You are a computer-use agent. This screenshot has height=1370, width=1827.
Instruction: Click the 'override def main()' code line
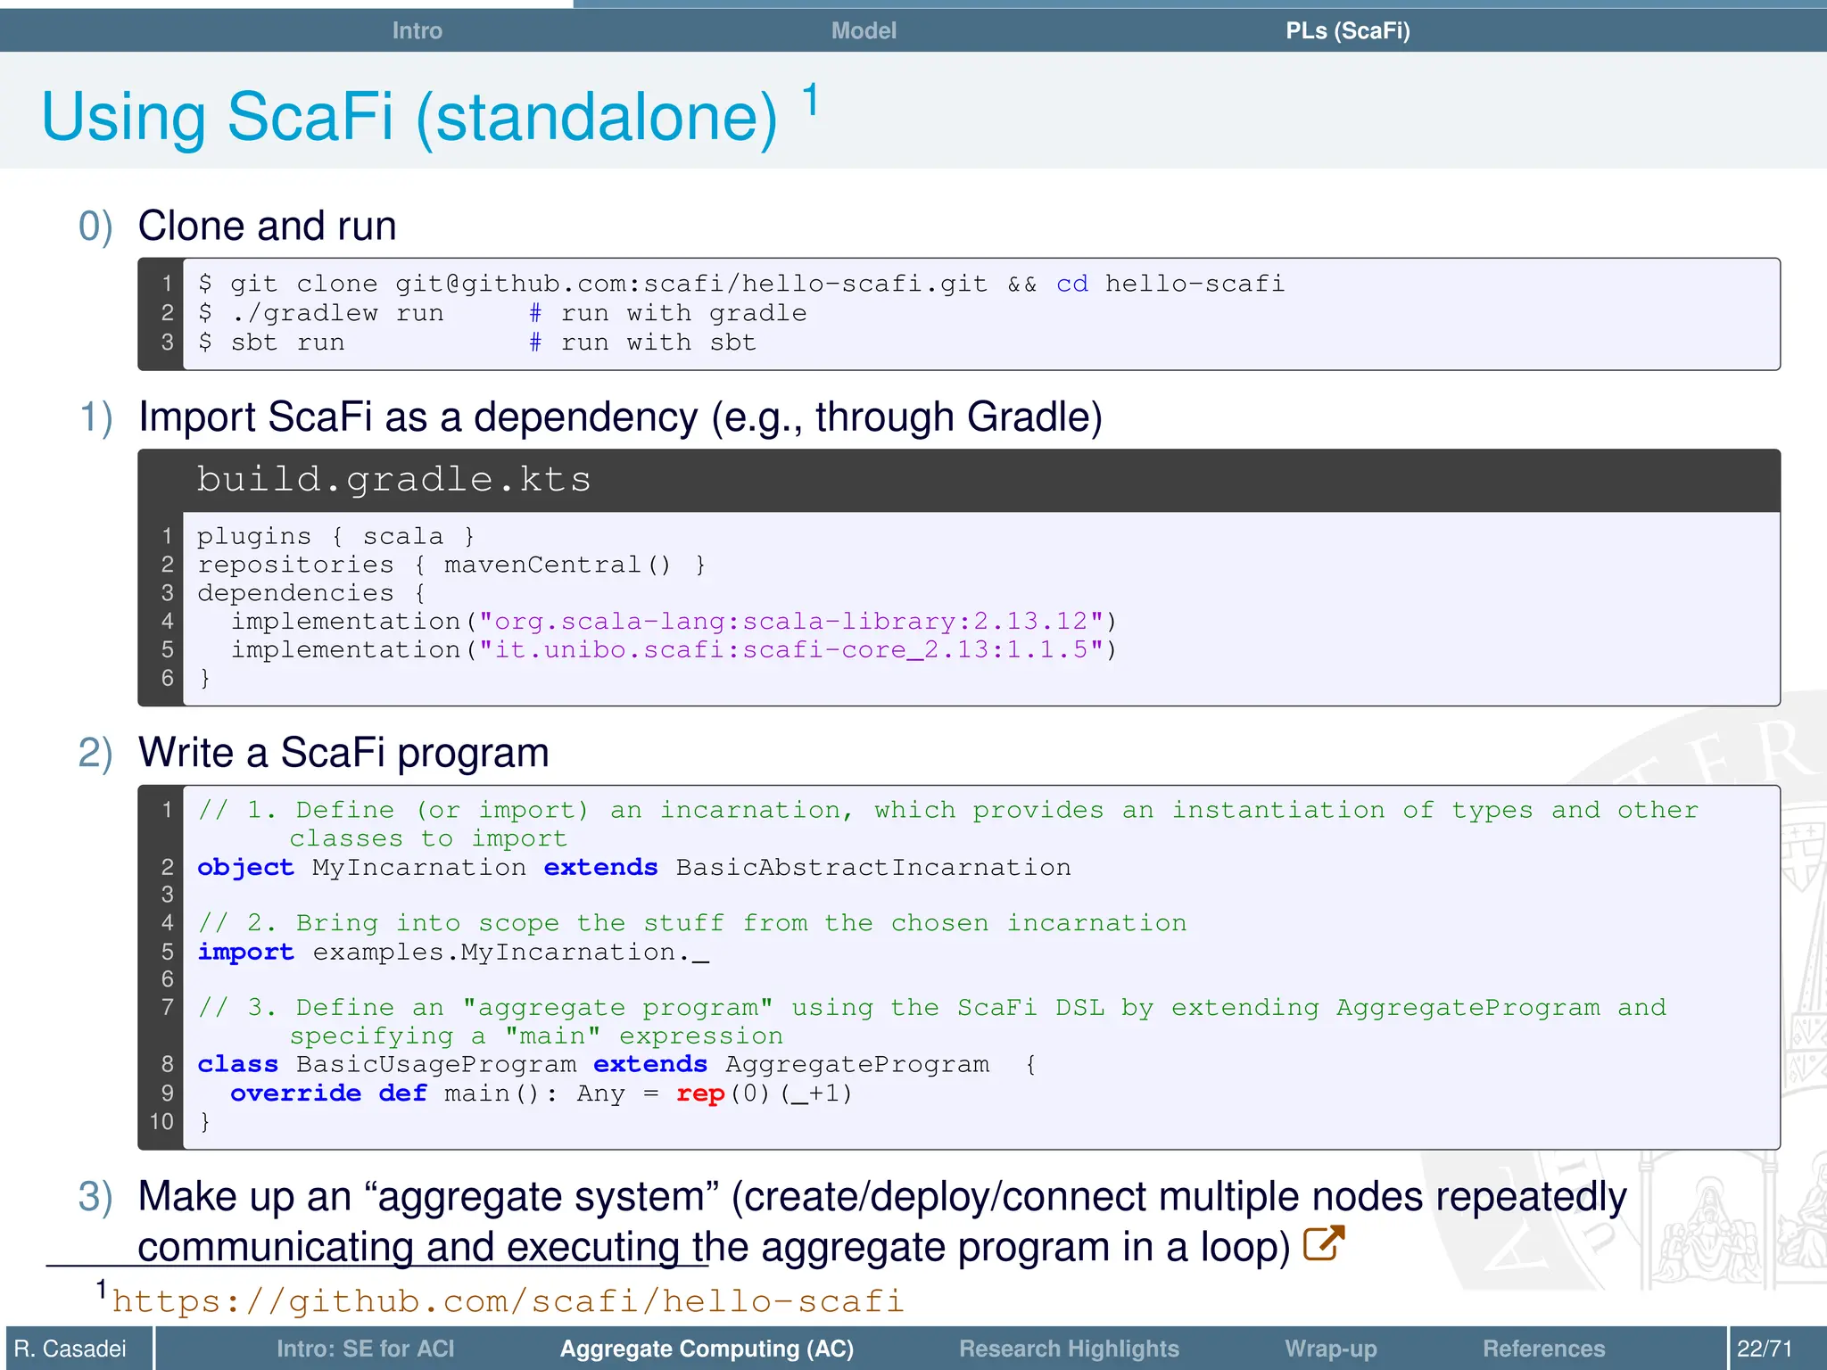point(541,1093)
